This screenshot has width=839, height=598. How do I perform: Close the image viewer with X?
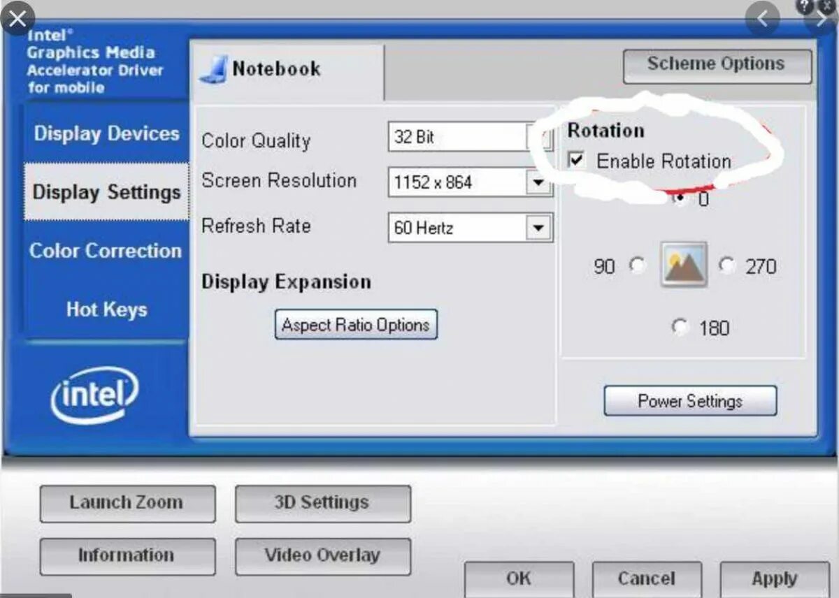click(17, 17)
